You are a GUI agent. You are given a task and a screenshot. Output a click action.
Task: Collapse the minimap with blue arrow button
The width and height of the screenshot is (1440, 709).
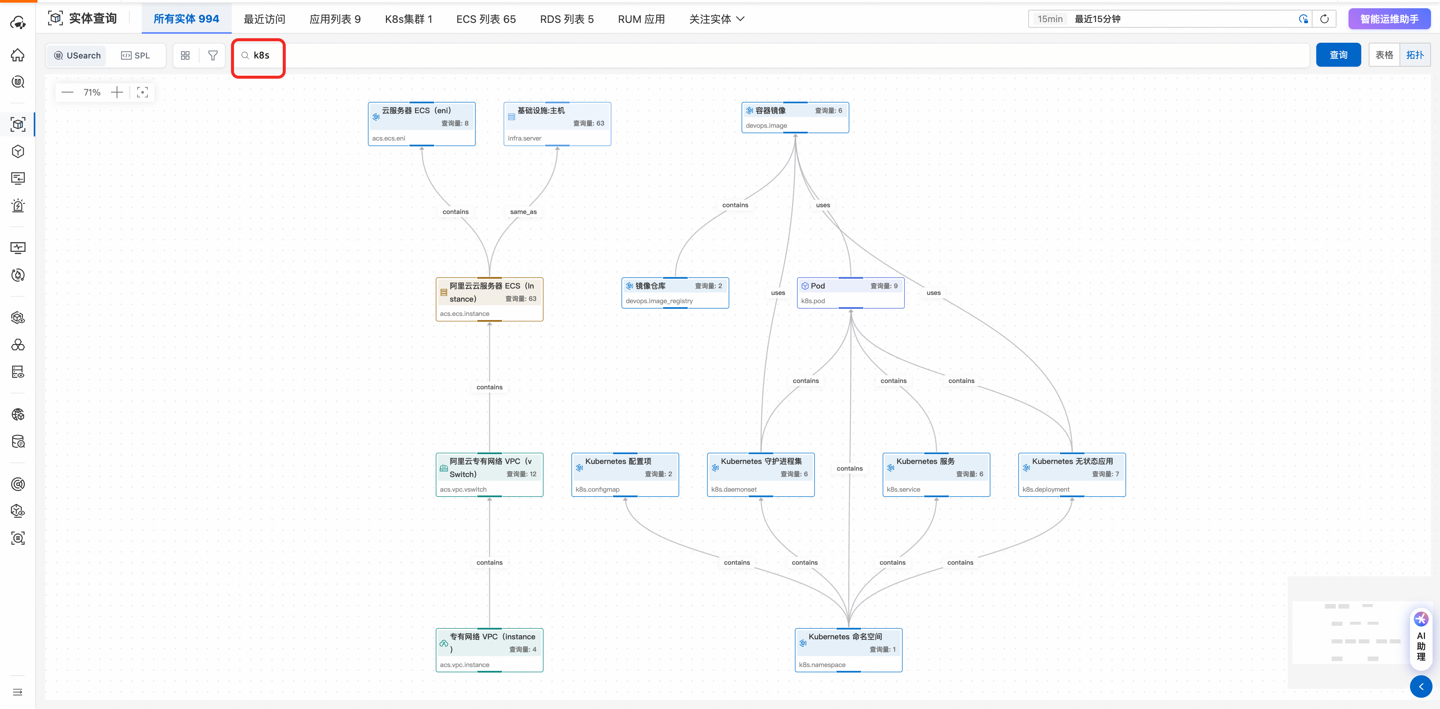point(1420,687)
